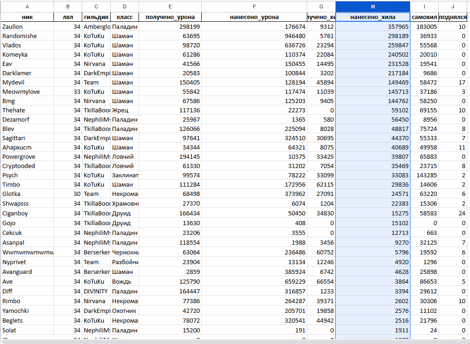Screen dimensions: 470x344
Task: Select the cell with nickname Meowmylove
Action: coord(27,91)
